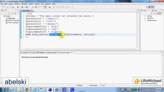Open the Run dropdown arrow
The width and height of the screenshot is (164, 92).
click(x=24, y=7)
